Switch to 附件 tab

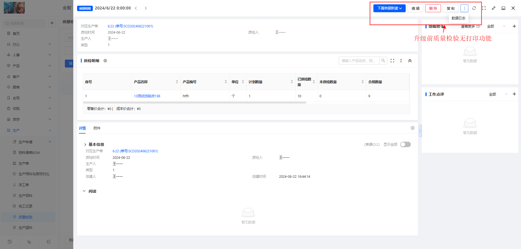click(x=97, y=128)
